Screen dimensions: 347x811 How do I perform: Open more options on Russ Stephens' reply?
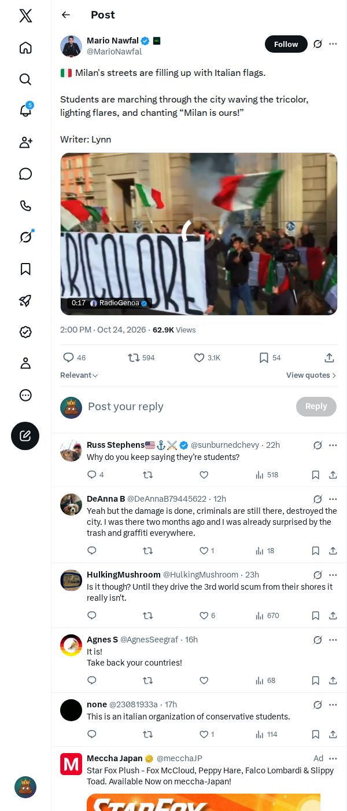click(x=333, y=445)
